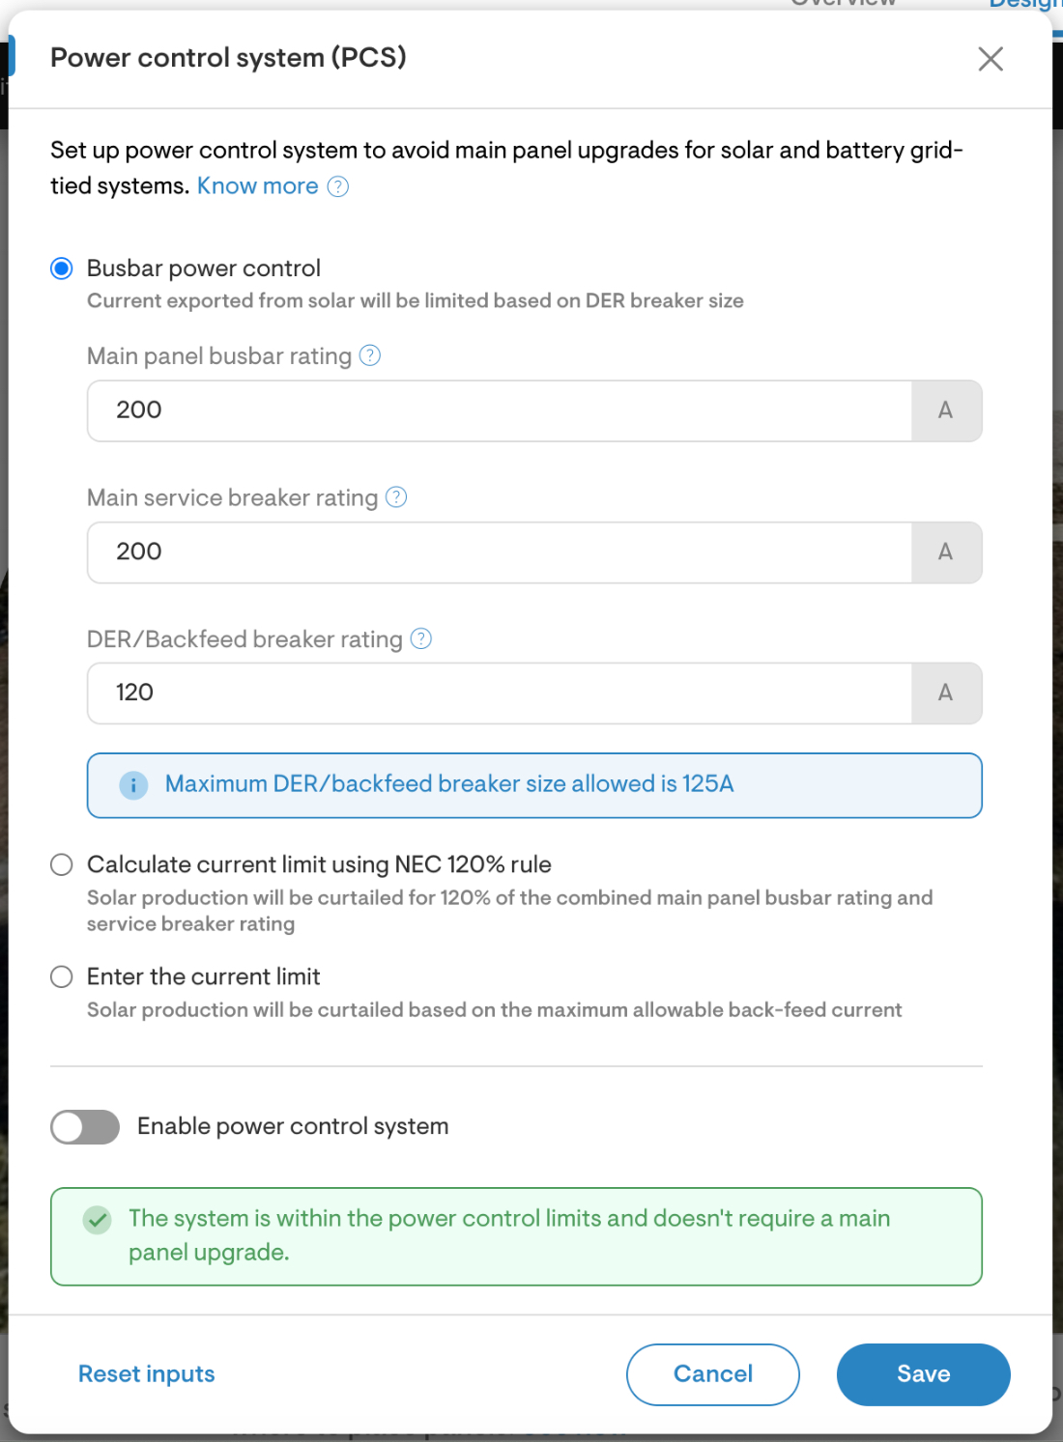This screenshot has width=1063, height=1442.
Task: Close the Power control system dialog
Action: 990,59
